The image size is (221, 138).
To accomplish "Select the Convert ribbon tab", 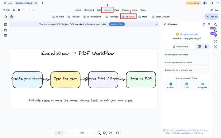I will click(x=107, y=10).
